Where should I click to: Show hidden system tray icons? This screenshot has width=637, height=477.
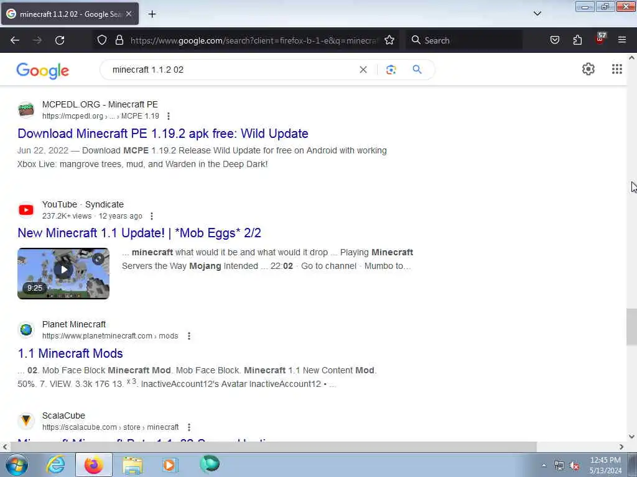coord(544,465)
